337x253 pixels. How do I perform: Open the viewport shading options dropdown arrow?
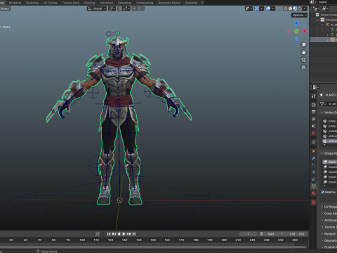305,8
